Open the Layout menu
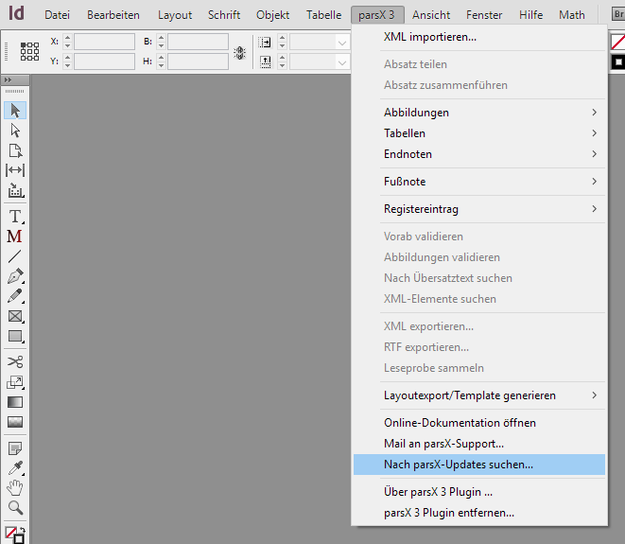The height and width of the screenshot is (544, 625). [x=175, y=15]
